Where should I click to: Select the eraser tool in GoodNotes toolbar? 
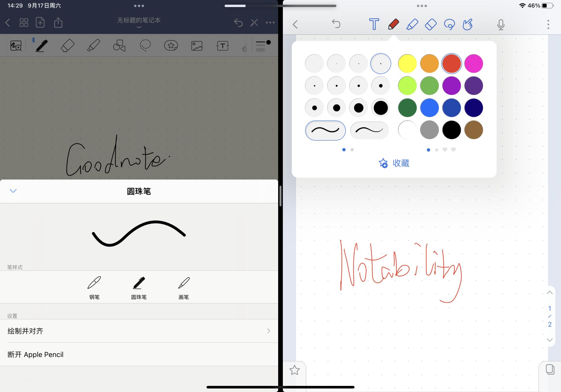[x=67, y=46]
